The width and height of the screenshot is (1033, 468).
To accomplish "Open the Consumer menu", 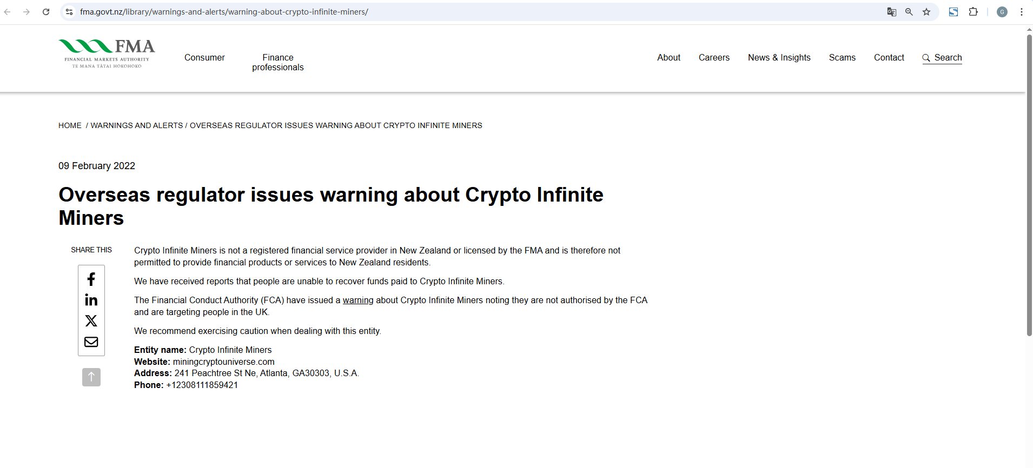I will click(x=204, y=58).
